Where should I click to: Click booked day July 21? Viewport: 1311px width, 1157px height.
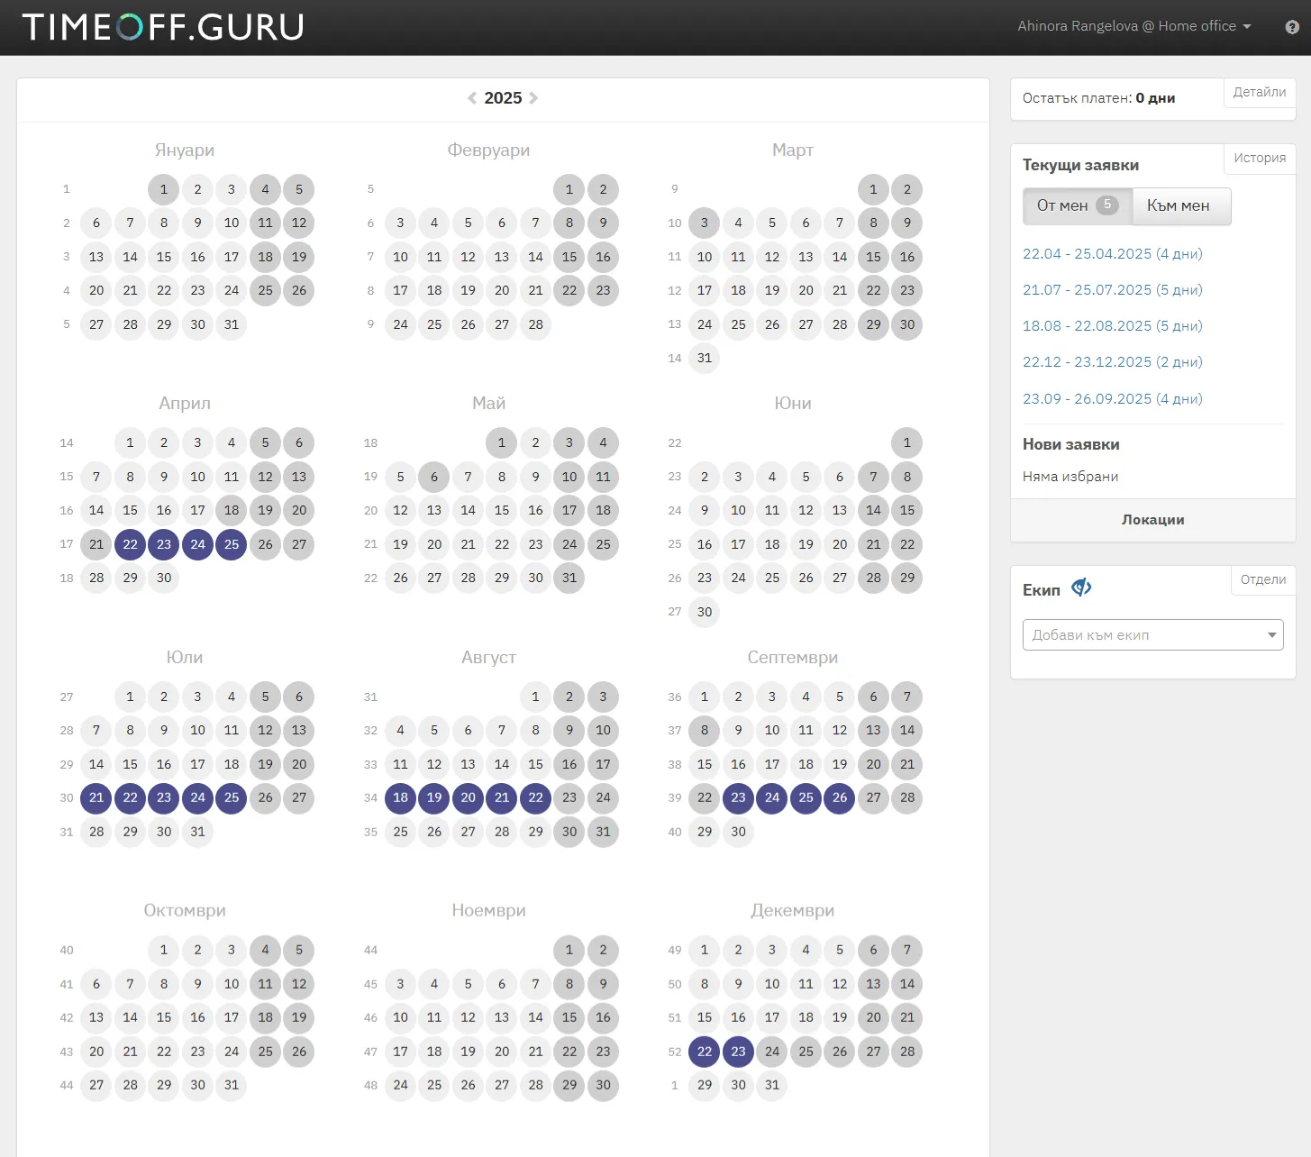(96, 797)
